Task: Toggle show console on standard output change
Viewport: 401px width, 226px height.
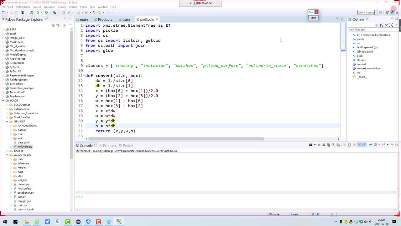Action: click(x=359, y=145)
